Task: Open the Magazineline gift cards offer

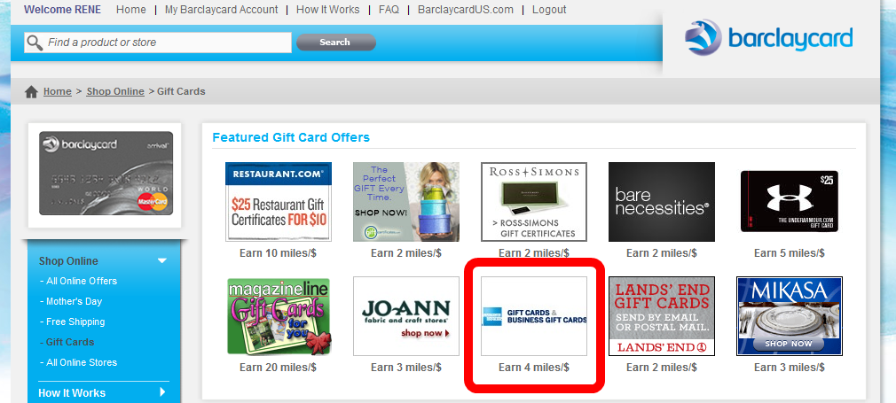Action: 279,316
